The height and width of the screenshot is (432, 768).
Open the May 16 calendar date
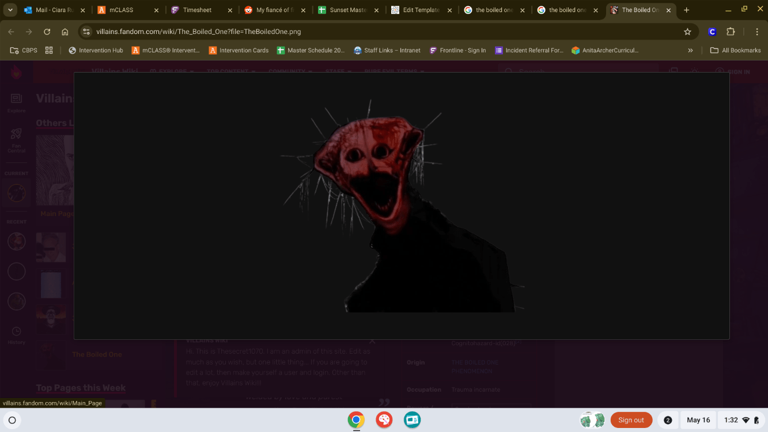coord(698,420)
